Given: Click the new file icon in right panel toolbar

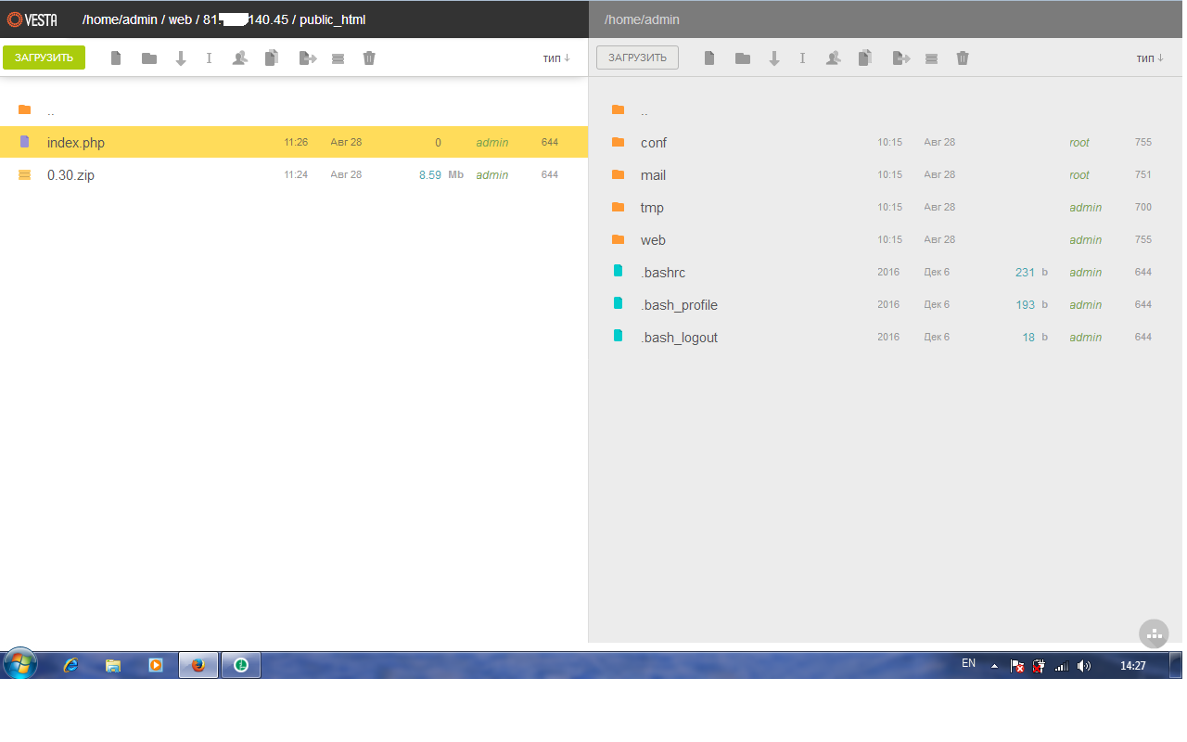Looking at the screenshot, I should (709, 58).
